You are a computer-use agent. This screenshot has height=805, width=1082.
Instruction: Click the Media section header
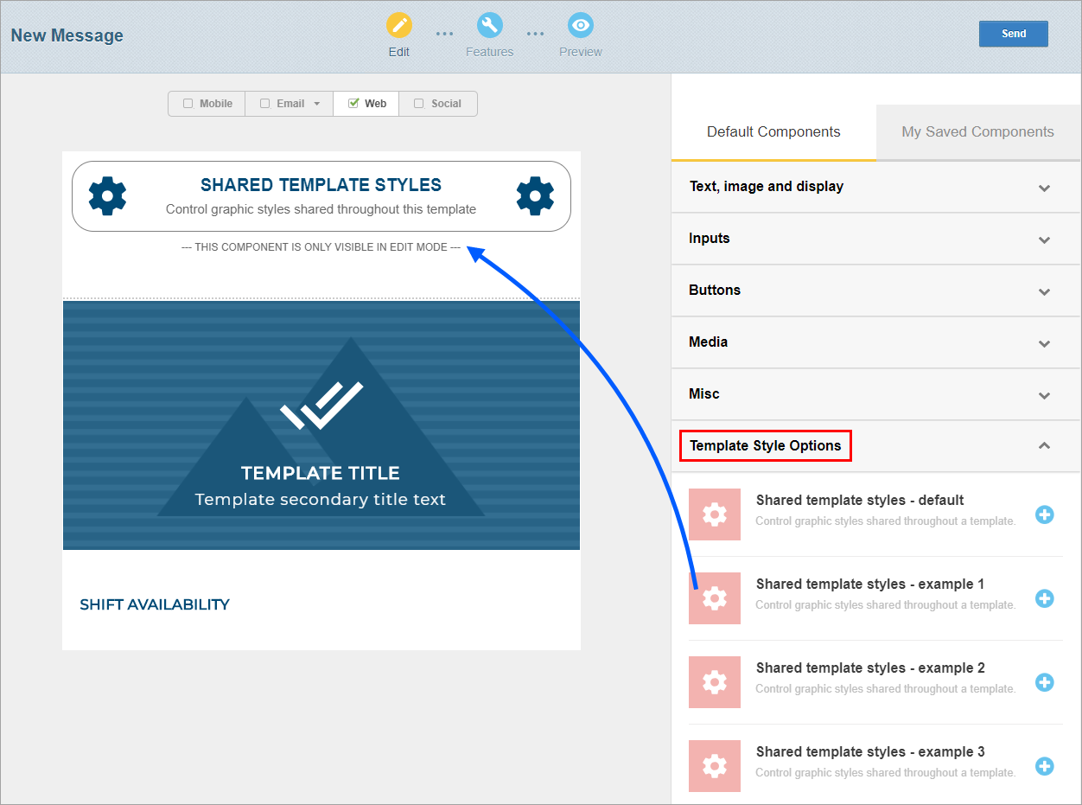(x=875, y=342)
